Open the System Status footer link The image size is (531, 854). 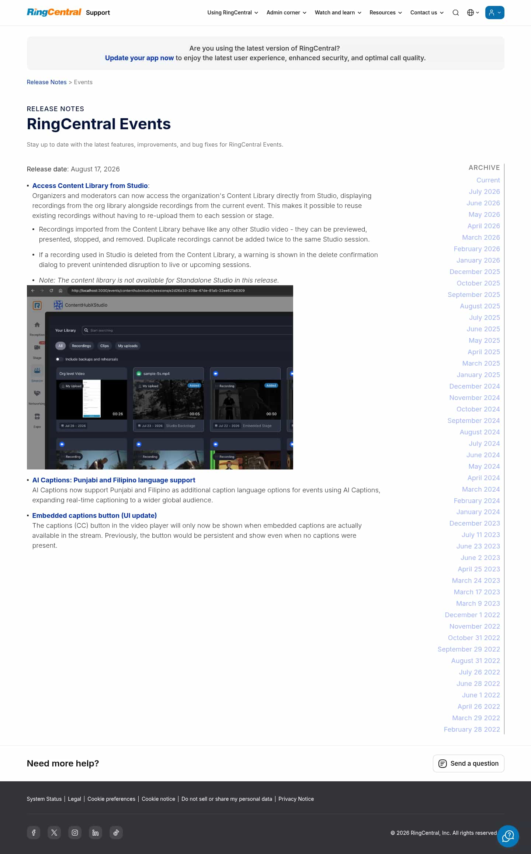[44, 799]
